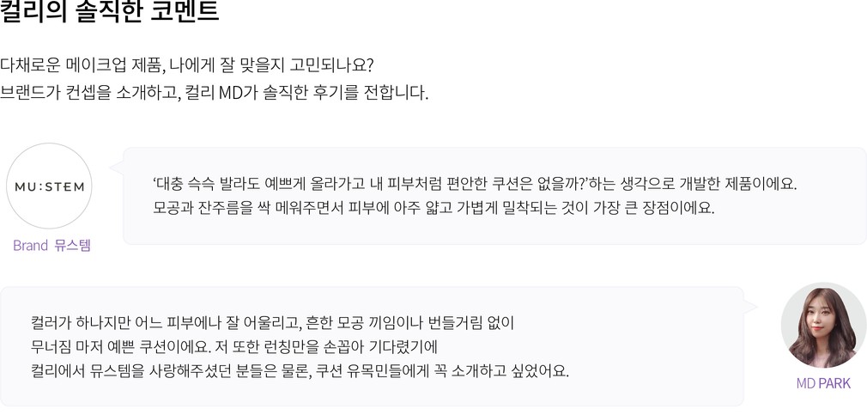Viewport: 867px width, 415px height.
Task: Click the pointer tail of the MD speech bubble
Action: pos(751,307)
